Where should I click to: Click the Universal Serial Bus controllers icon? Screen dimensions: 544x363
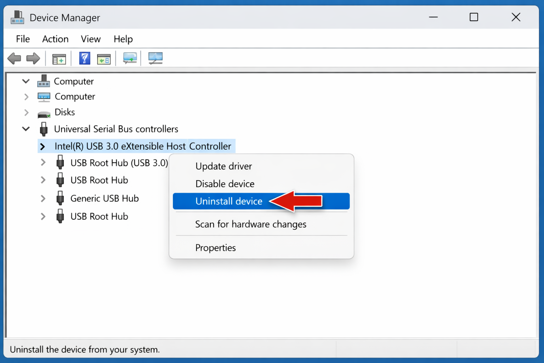point(44,129)
